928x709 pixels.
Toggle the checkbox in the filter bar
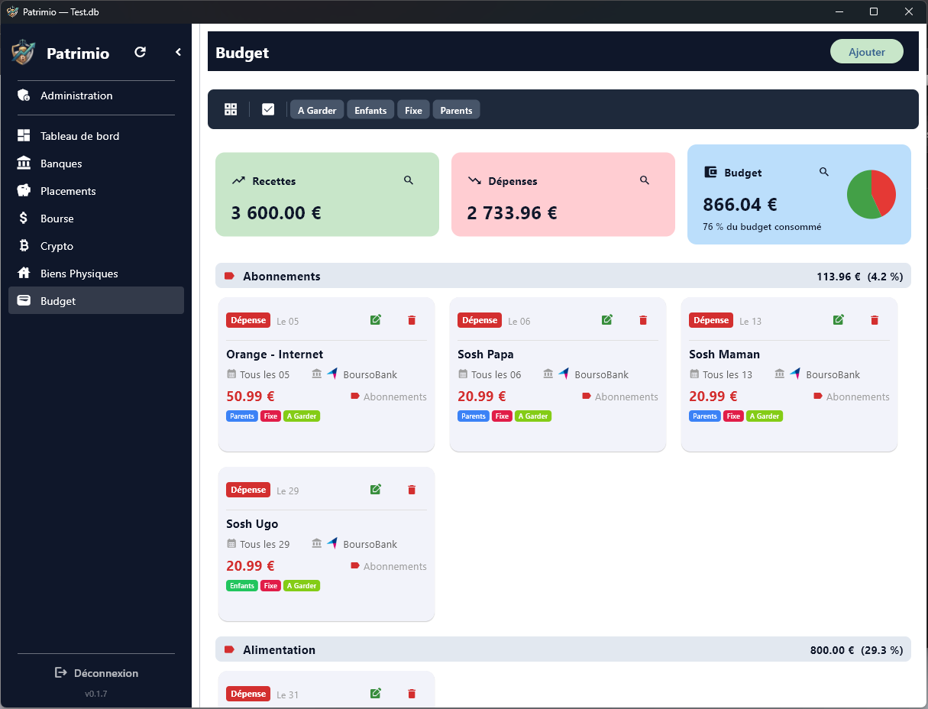click(x=268, y=109)
